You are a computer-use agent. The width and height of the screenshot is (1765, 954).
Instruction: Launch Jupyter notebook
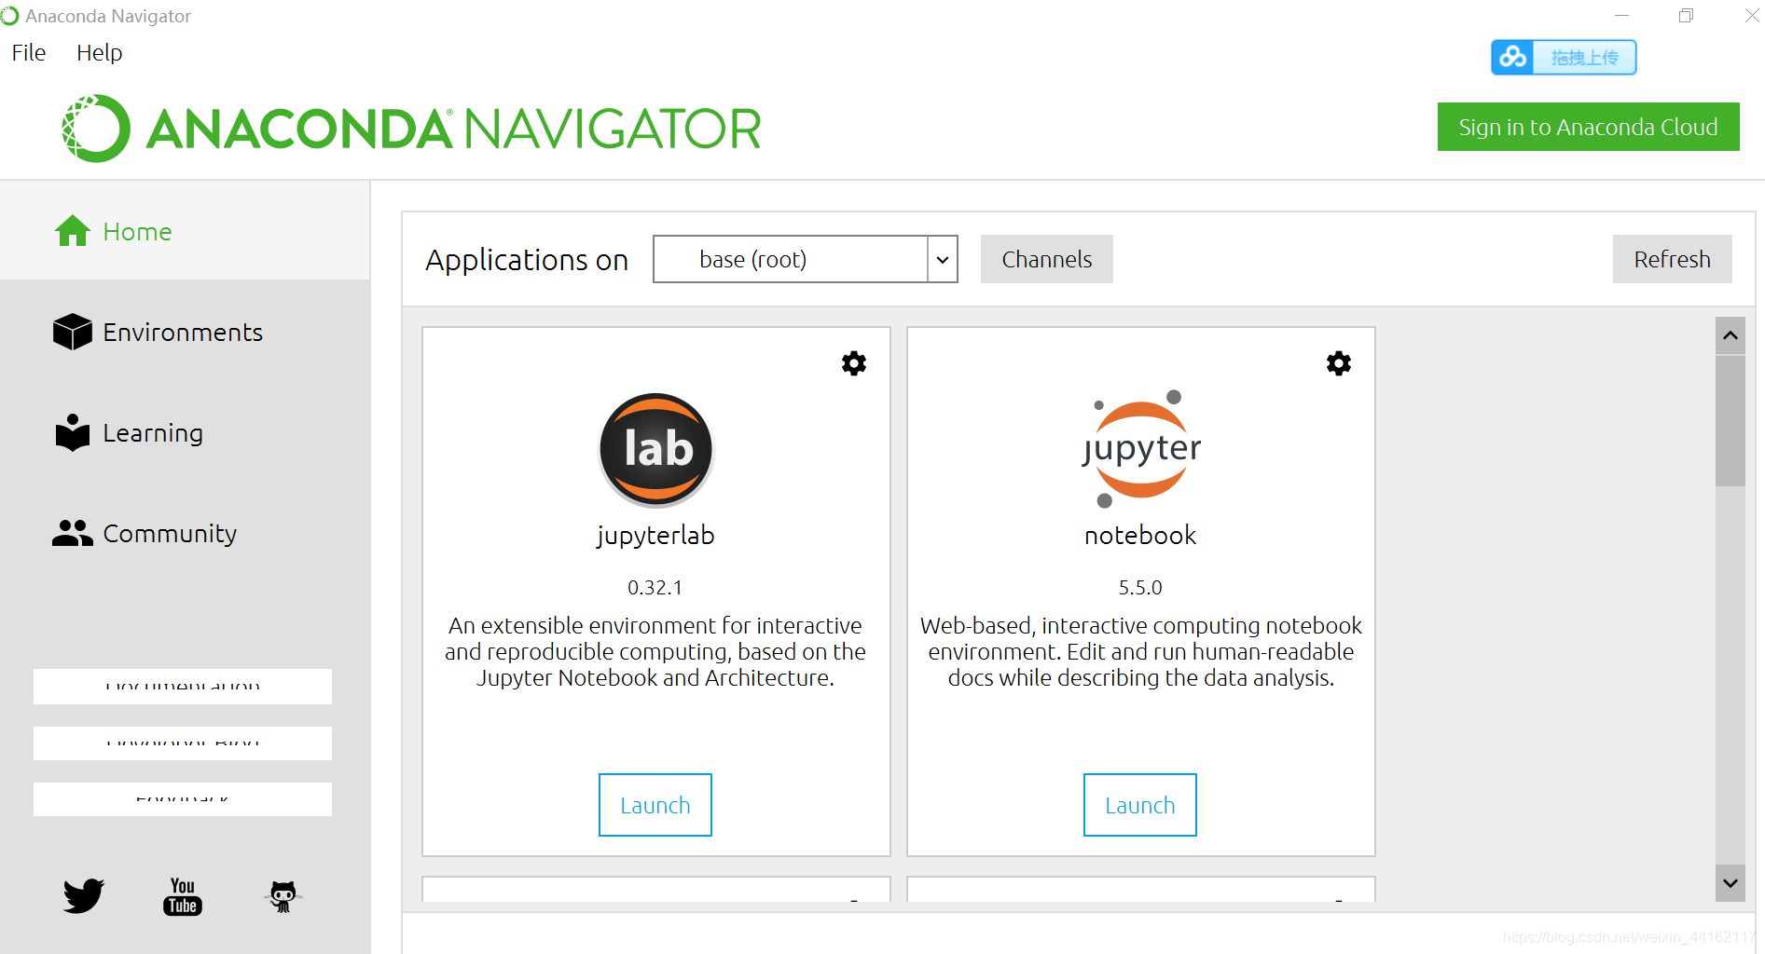pyautogui.click(x=1140, y=805)
